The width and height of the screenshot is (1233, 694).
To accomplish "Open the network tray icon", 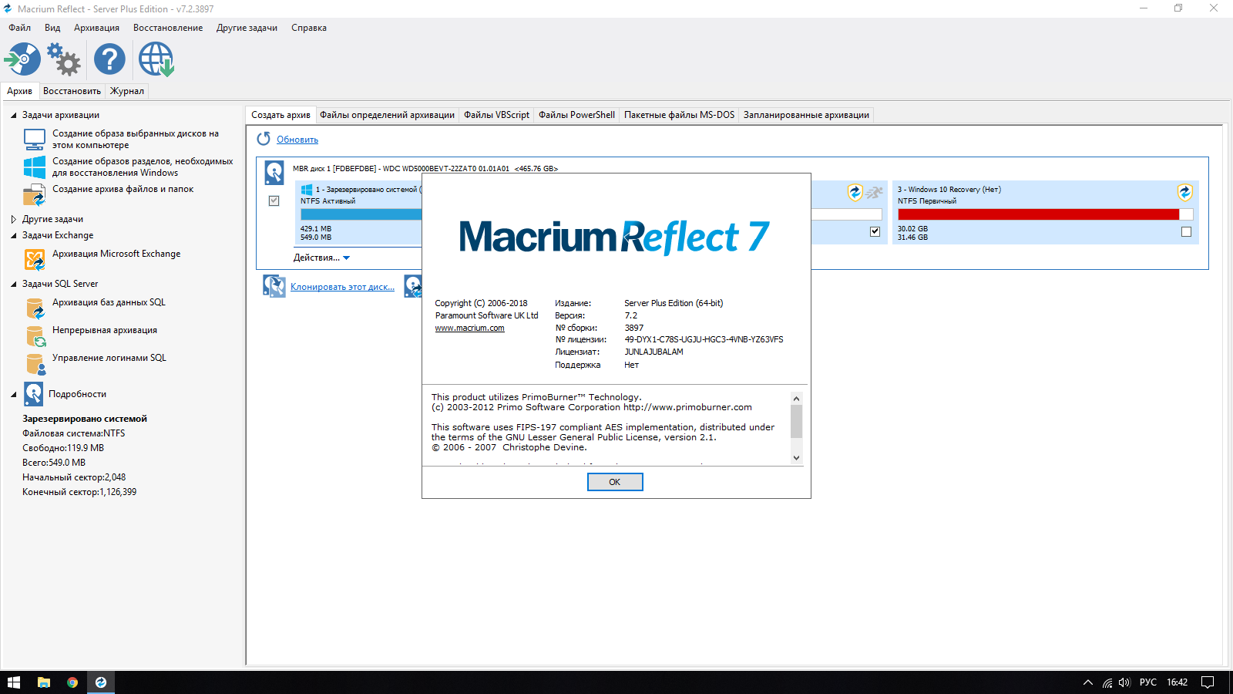I will point(1107,682).
